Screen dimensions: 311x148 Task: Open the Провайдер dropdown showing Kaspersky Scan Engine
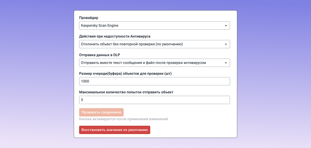pos(154,26)
